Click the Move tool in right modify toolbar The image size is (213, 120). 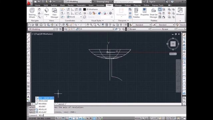pyautogui.click(x=184, y=52)
